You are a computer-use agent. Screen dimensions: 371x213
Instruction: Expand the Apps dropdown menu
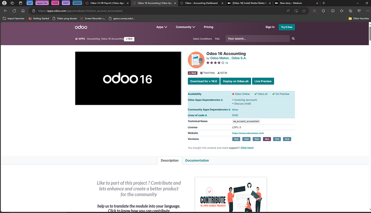[x=162, y=27]
